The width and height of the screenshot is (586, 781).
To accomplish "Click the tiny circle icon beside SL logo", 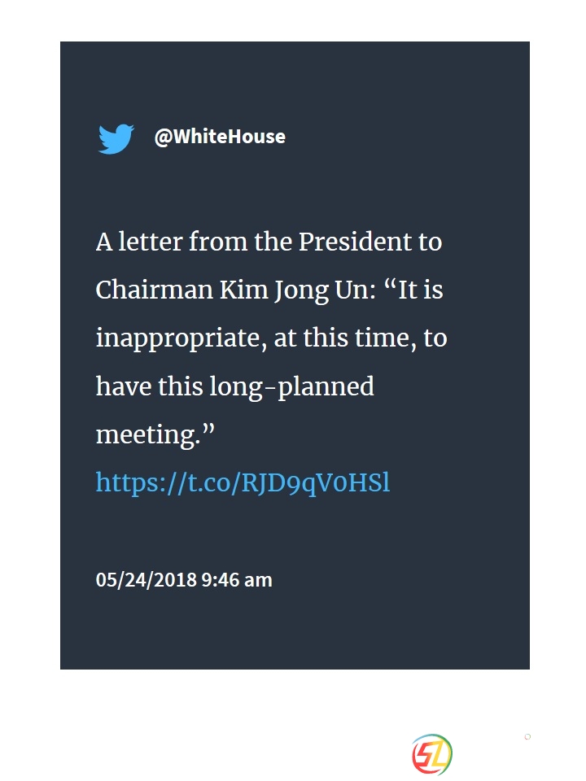I will click(x=527, y=737).
